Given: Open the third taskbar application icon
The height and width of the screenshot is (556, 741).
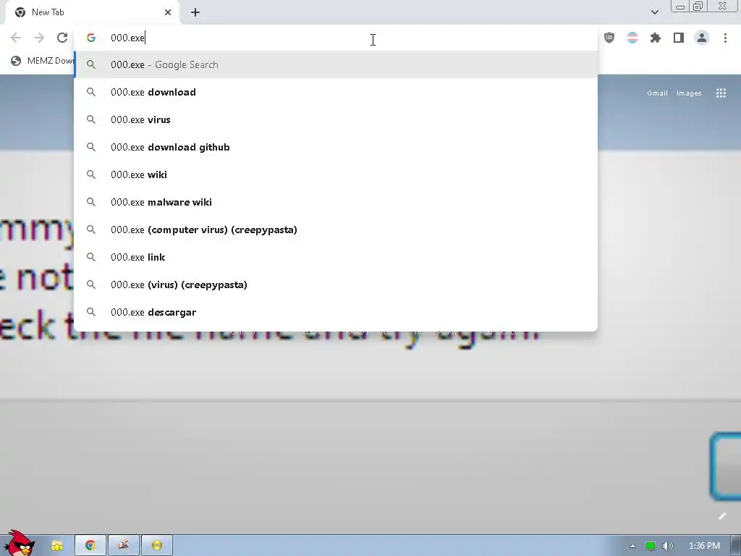Looking at the screenshot, I should pos(124,546).
